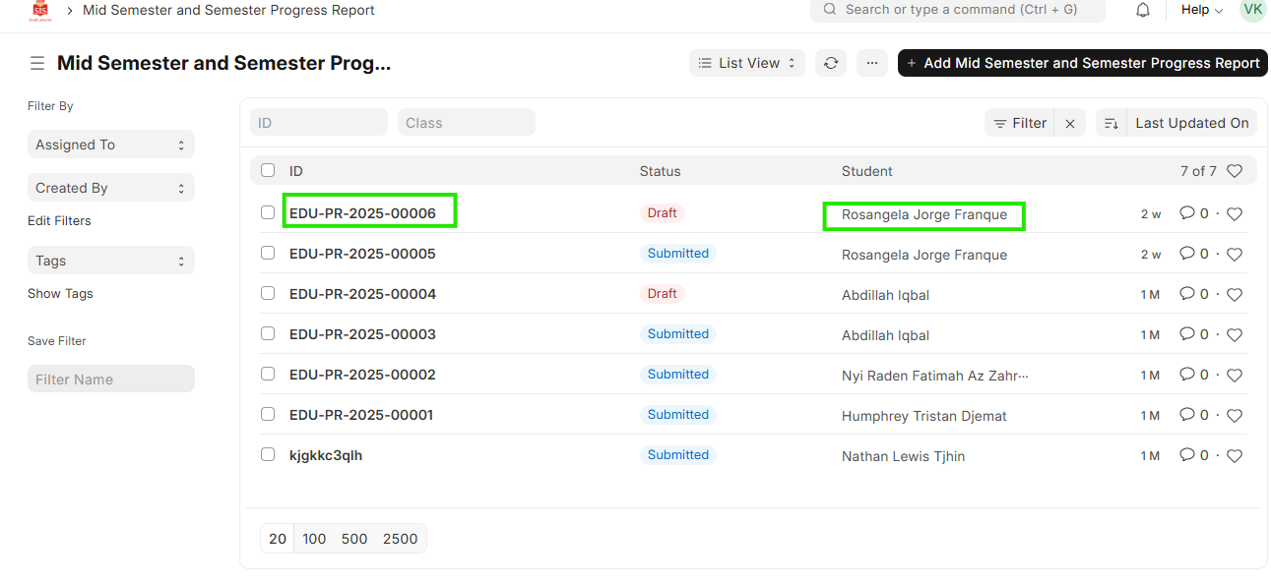This screenshot has width=1271, height=585.
Task: Open the EDU-PR-2025-00003 record link
Action: click(x=362, y=334)
